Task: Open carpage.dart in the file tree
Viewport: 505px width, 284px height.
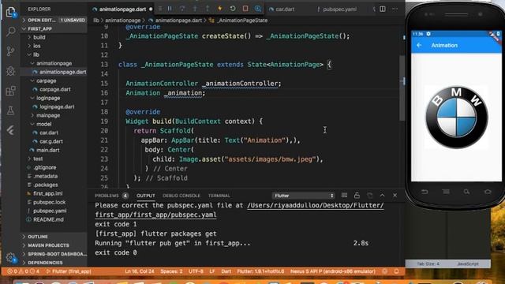Action: (54, 89)
